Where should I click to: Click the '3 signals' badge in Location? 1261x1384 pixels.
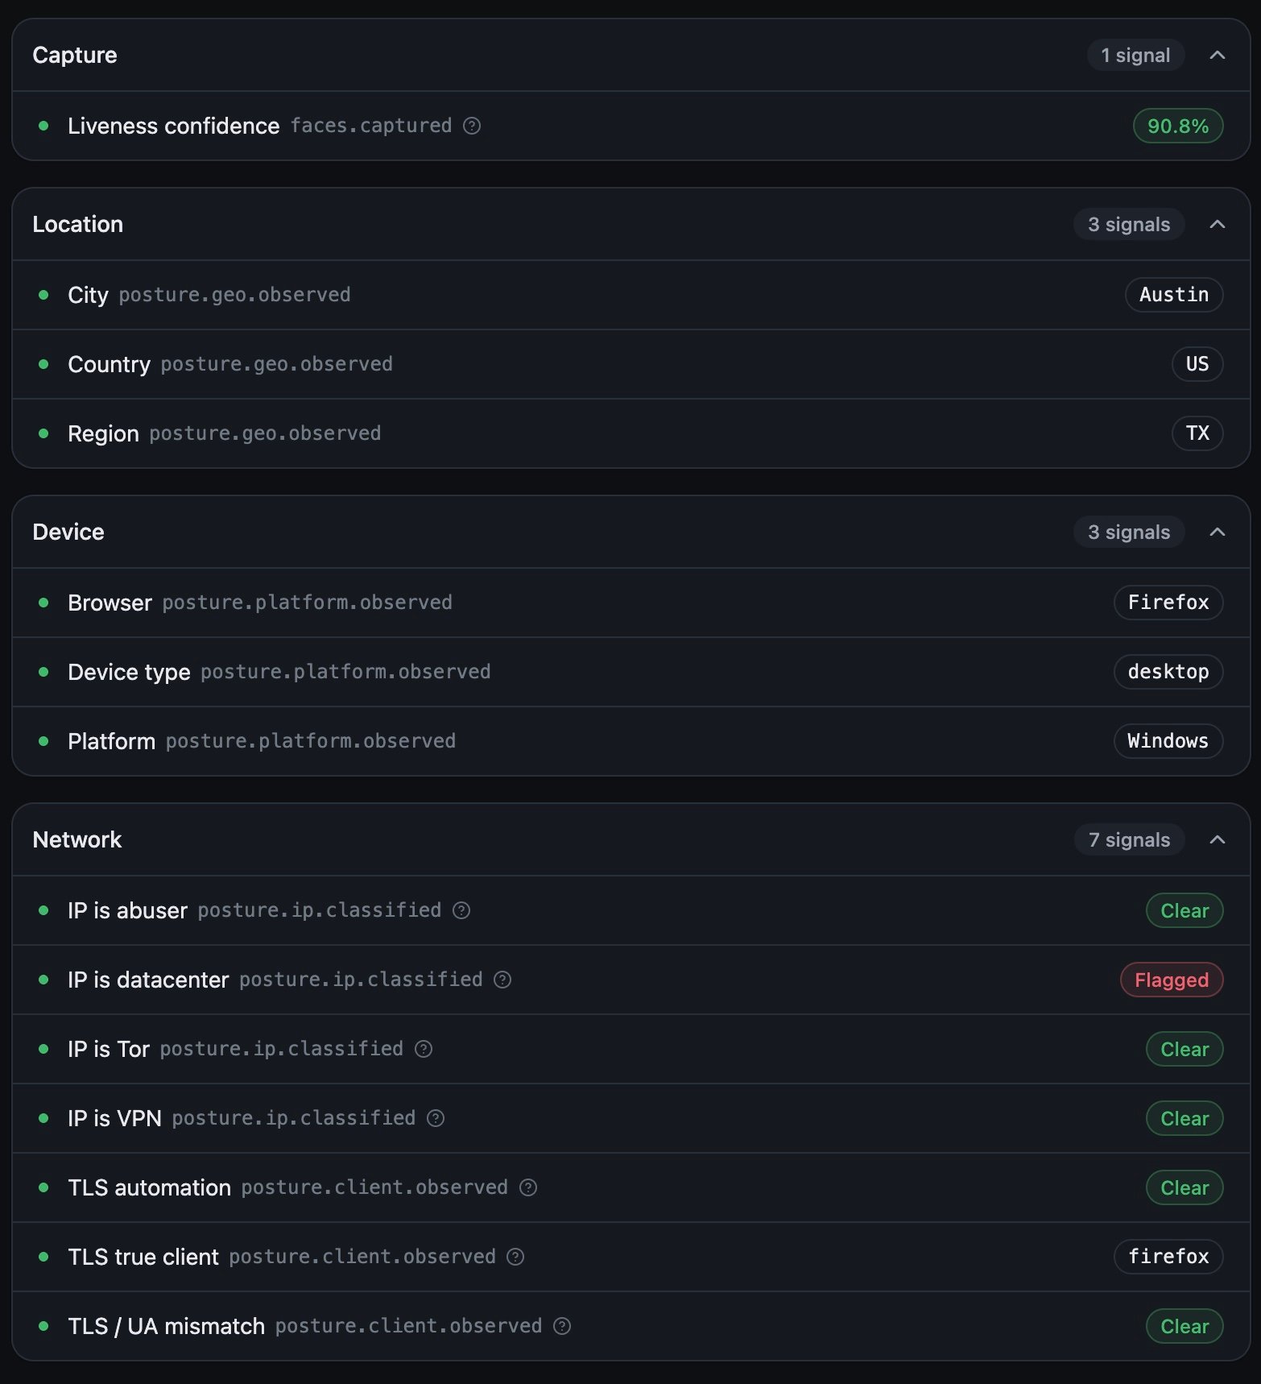[x=1129, y=224]
